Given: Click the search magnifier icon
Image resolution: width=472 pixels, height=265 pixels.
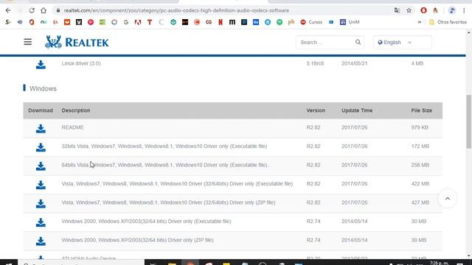Looking at the screenshot, I should [358, 42].
